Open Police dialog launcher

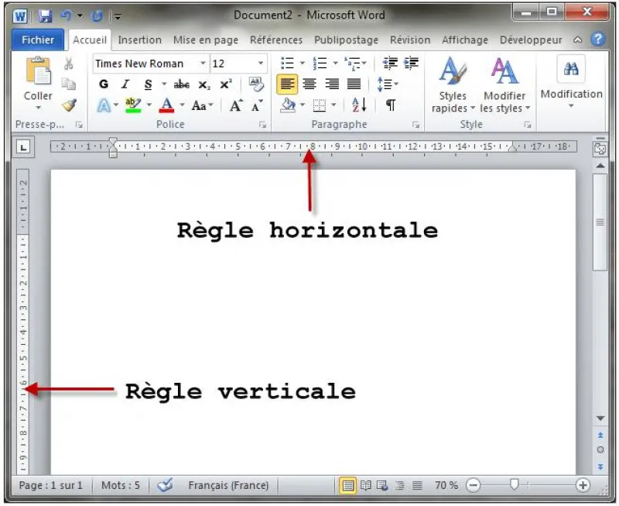click(262, 125)
